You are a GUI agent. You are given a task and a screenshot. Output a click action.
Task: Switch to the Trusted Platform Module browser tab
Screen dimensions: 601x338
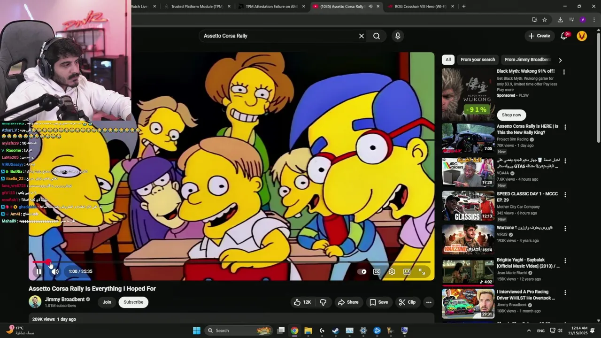tap(196, 7)
